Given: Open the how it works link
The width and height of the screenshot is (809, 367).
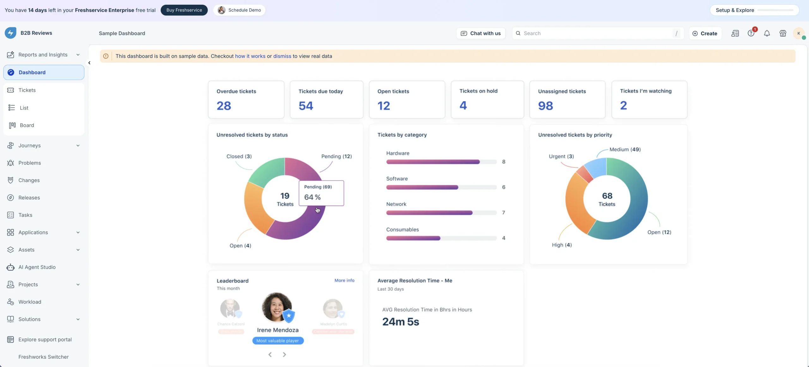Looking at the screenshot, I should click(x=250, y=56).
